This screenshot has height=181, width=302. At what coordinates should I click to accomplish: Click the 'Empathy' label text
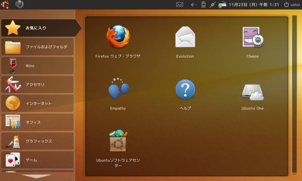(118, 108)
